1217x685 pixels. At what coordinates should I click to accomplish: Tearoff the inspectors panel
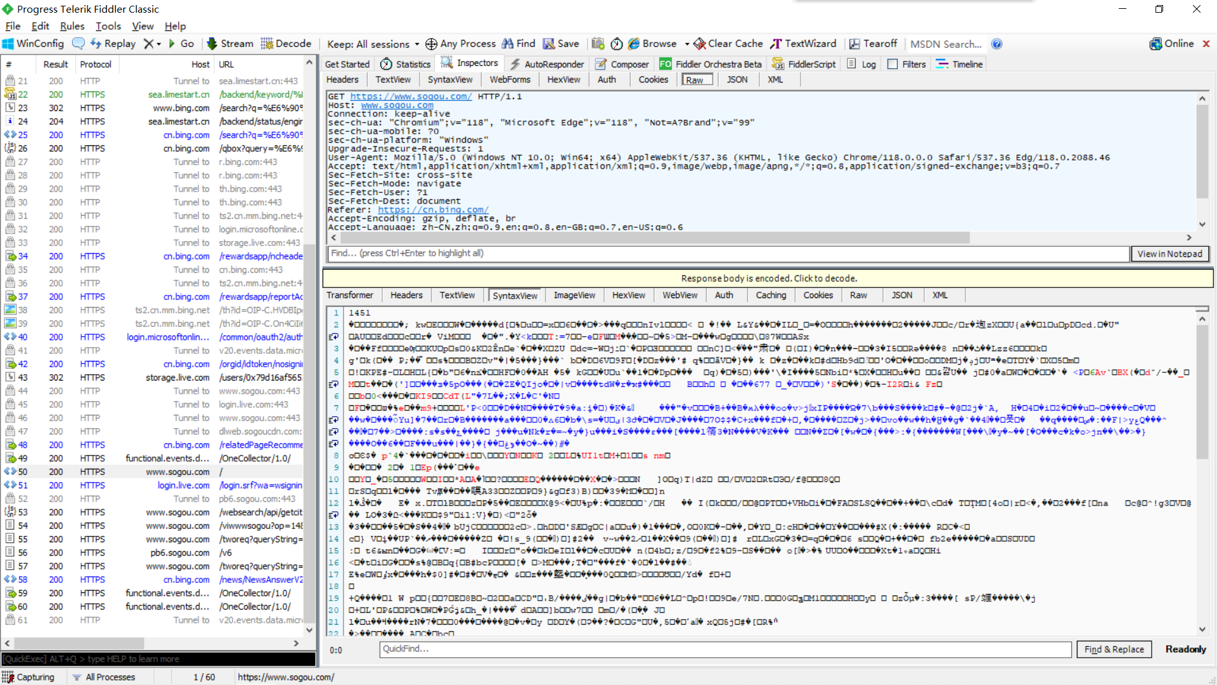pos(873,44)
